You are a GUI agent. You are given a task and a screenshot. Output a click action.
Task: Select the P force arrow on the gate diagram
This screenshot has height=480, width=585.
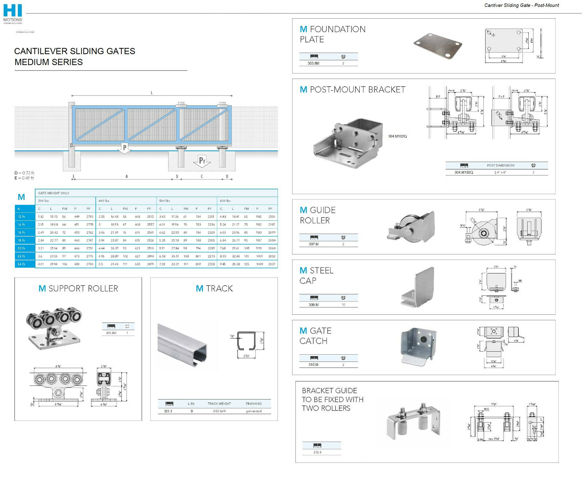[124, 147]
